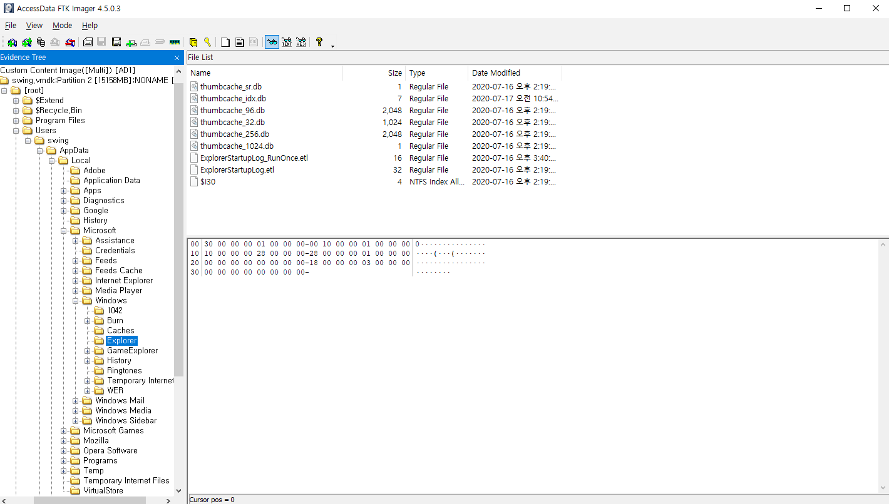Image resolution: width=889 pixels, height=504 pixels.
Task: Click the Export File Hash List icon
Action: (239, 42)
